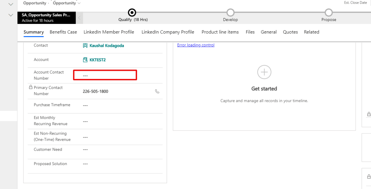This screenshot has height=189, width=371.
Task: Select the Qualify stage circle
Action: tap(132, 13)
